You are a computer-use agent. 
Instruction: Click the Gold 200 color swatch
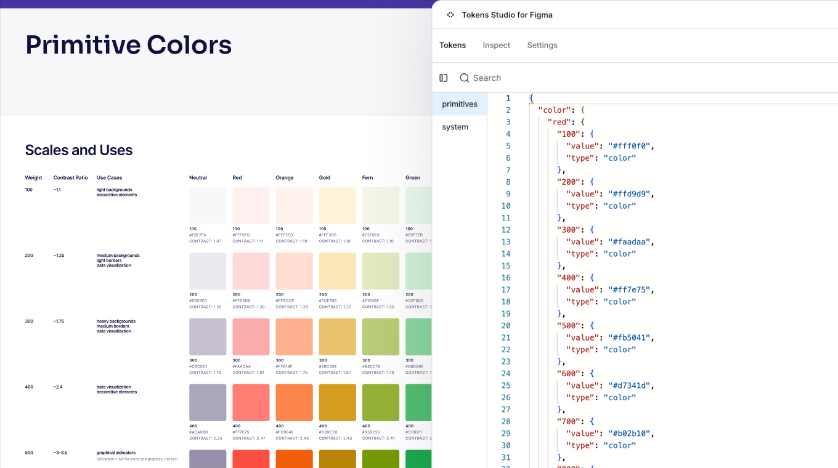[x=337, y=271]
